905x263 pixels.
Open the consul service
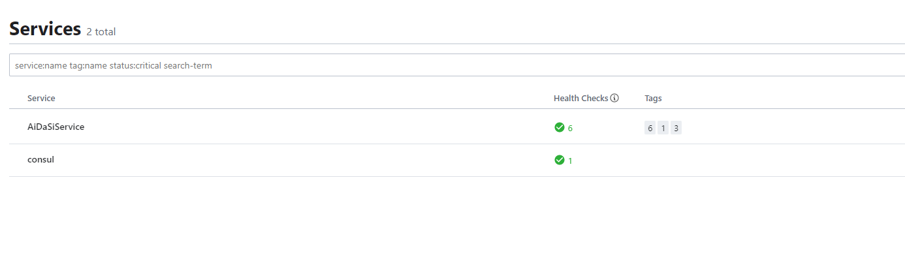pyautogui.click(x=40, y=159)
